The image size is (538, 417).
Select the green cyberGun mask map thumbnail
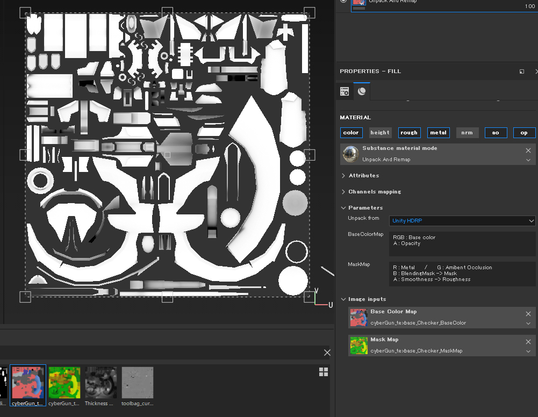point(64,383)
